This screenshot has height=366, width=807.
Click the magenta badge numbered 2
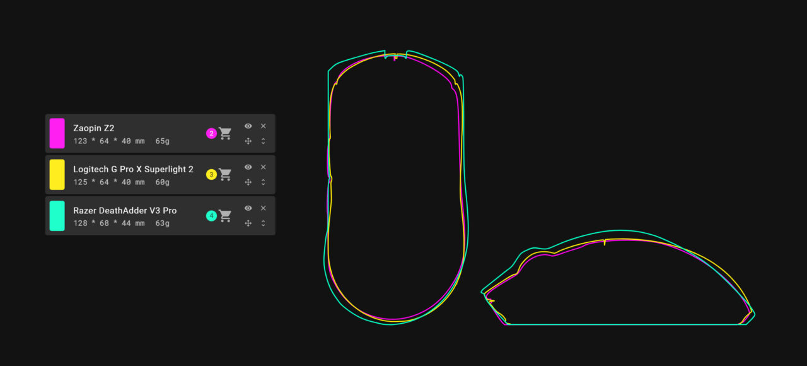211,134
